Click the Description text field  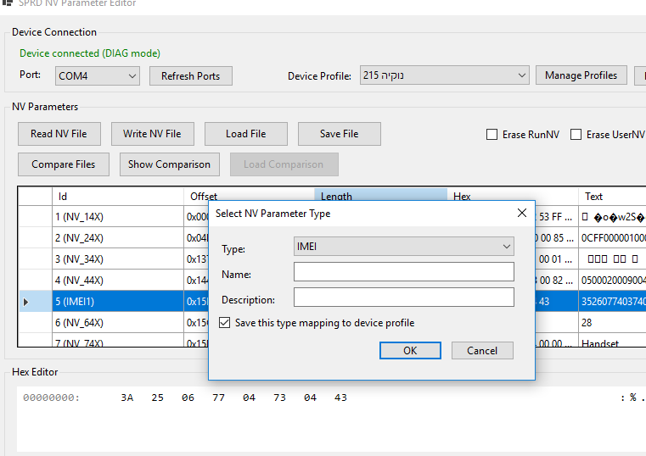point(403,298)
